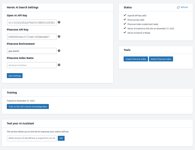Click checkmark beside 'OpenAI API key valid'
This screenshot has height=150, width=195.
pyautogui.click(x=125, y=15)
